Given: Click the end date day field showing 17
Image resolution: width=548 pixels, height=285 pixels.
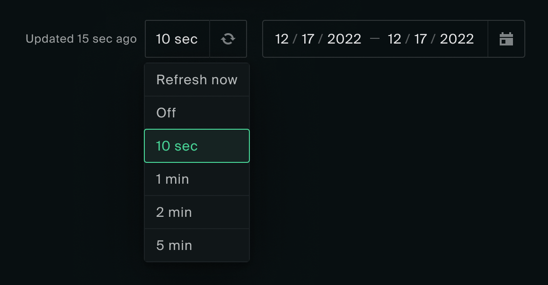Looking at the screenshot, I should (x=421, y=39).
